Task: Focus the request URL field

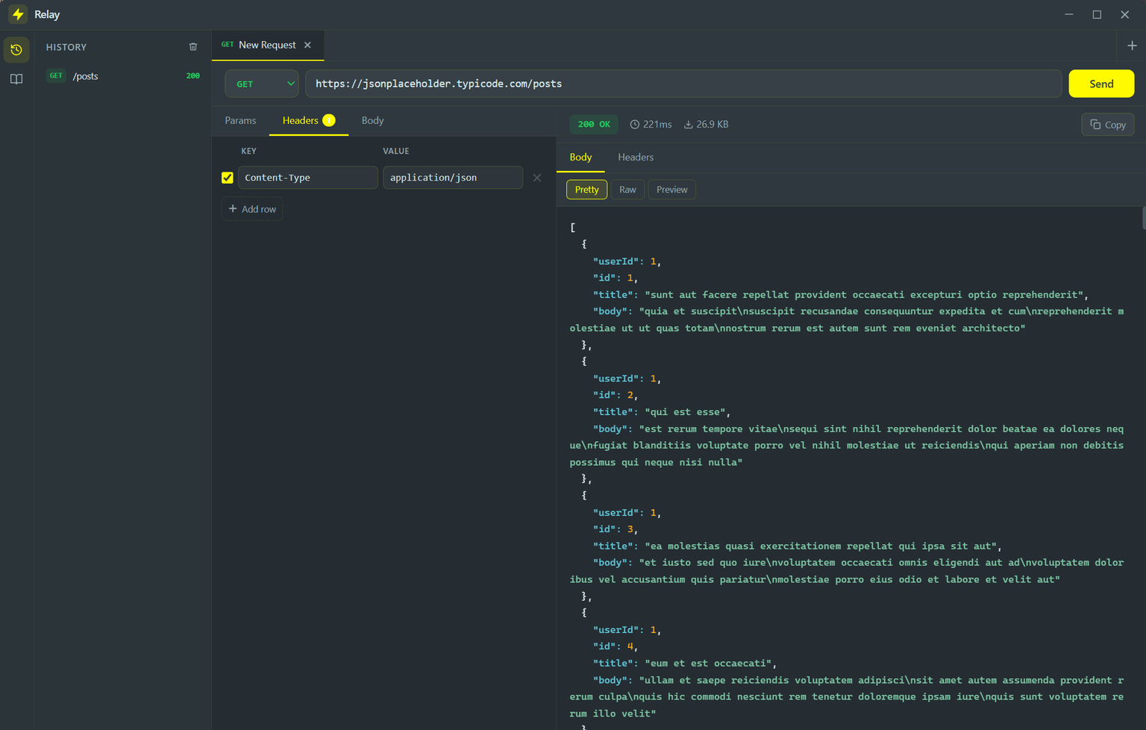Action: pyautogui.click(x=683, y=84)
